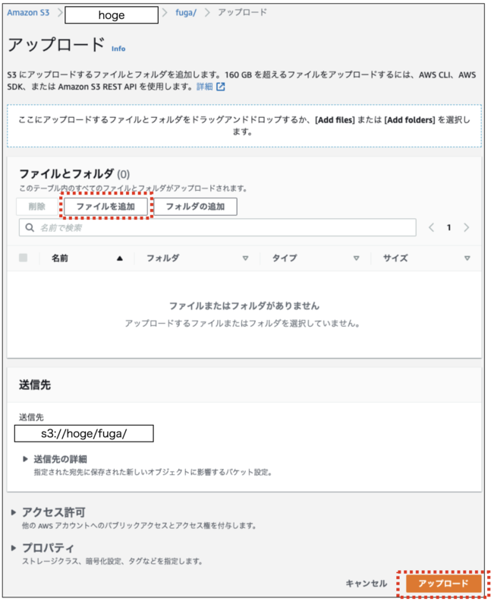Sort by タイプ column arrow
The height and width of the screenshot is (608, 494).
pos(356,258)
